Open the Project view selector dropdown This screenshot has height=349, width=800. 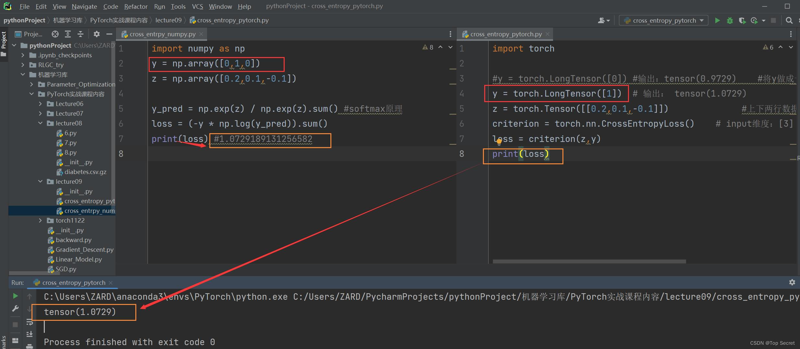click(29, 34)
